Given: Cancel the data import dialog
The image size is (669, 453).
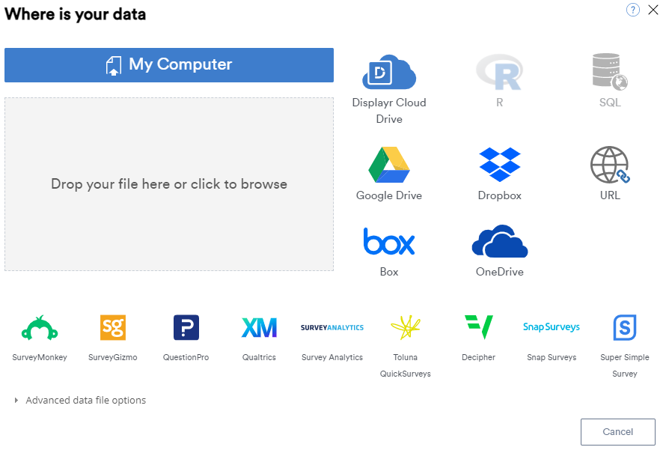Looking at the screenshot, I should click(x=618, y=431).
